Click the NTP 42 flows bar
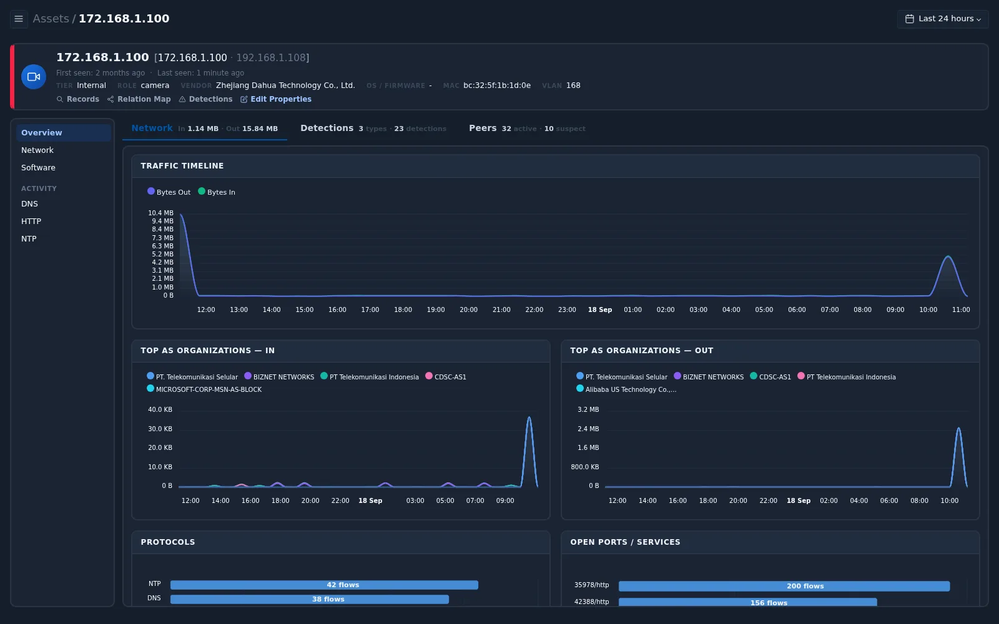The image size is (999, 624). [x=324, y=585]
